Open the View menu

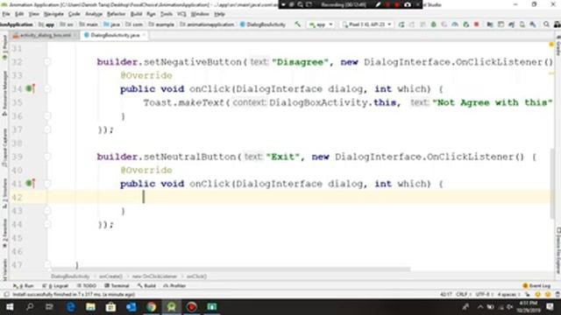pyautogui.click(x=34, y=14)
